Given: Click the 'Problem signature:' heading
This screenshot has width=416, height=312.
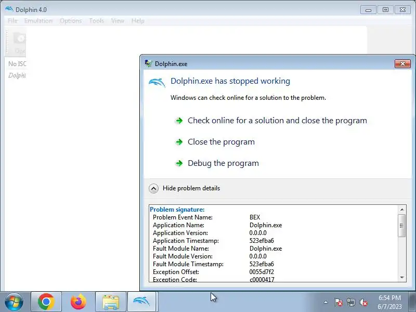Looking at the screenshot, I should (177, 210).
